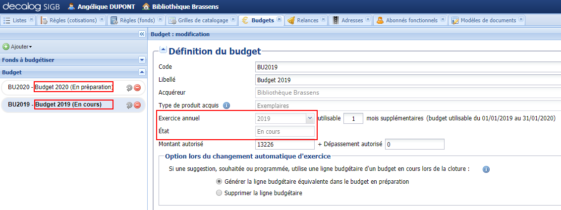Close the Relances tab
The width and height of the screenshot is (561, 210).
coord(323,20)
